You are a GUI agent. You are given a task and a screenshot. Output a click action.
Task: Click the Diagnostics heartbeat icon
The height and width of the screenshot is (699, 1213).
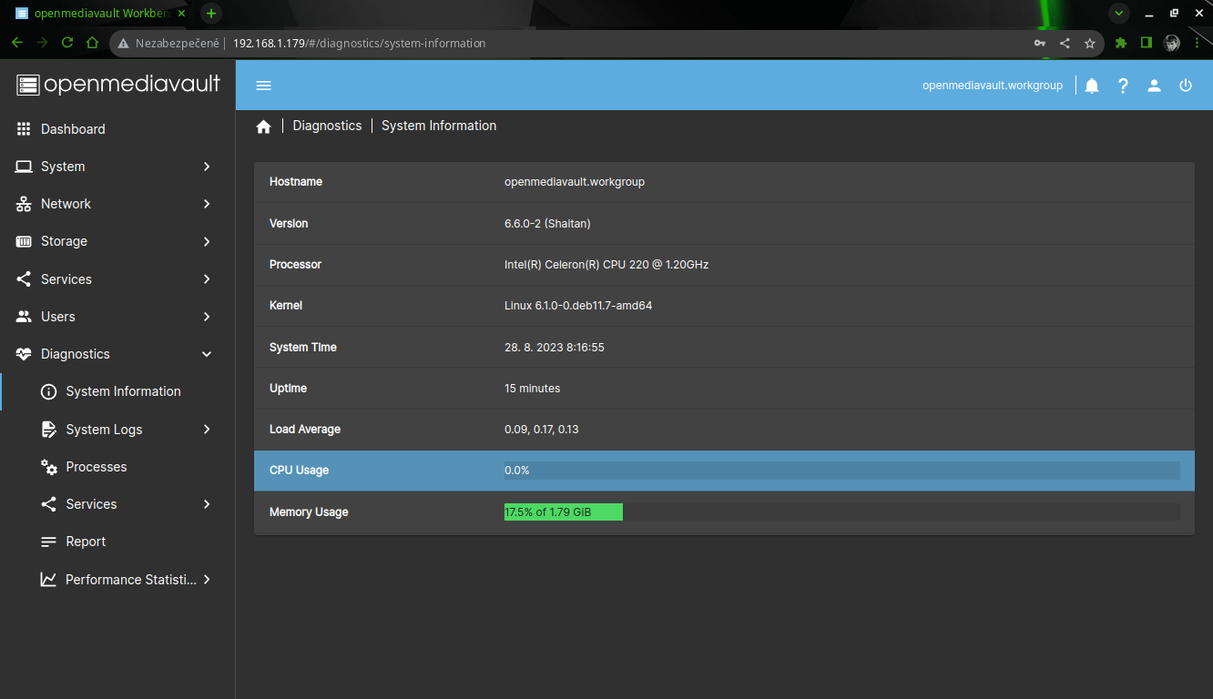coord(24,354)
